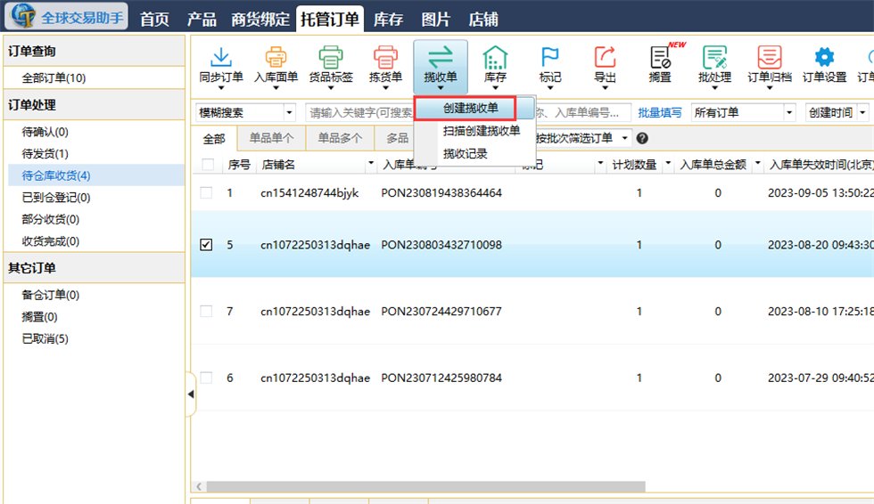
Task: Open the 计划数量 column filter arrow
Action: pos(668,164)
